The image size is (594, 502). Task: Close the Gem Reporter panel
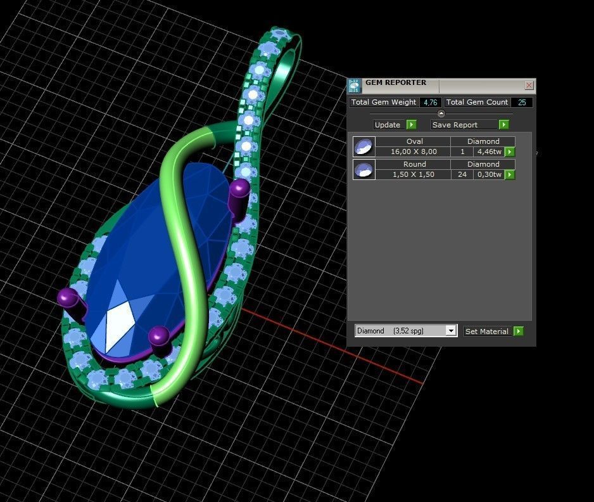point(529,86)
